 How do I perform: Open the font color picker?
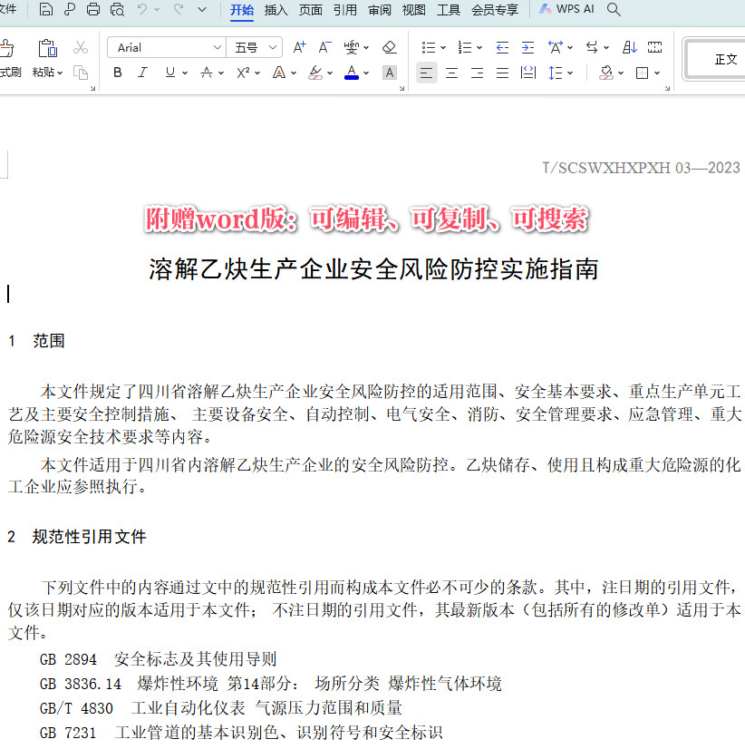352,73
